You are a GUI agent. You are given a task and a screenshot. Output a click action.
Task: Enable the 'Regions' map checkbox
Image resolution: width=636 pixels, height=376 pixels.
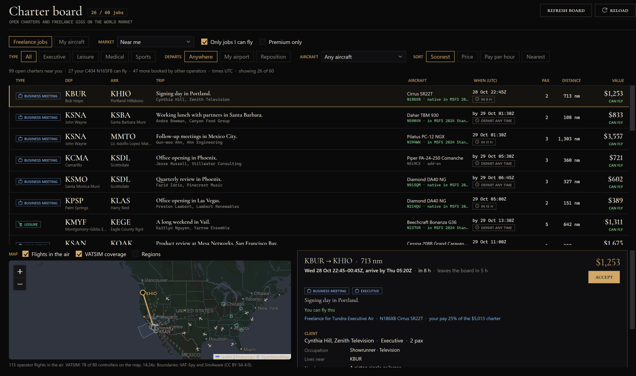[x=135, y=254]
